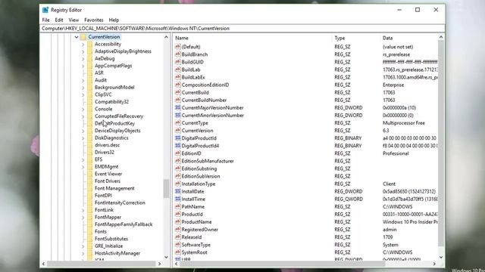Click the folder icon of Drivers32 key
This screenshot has height=272, width=485.
click(89, 152)
